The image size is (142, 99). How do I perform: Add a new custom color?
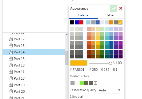coord(95,83)
